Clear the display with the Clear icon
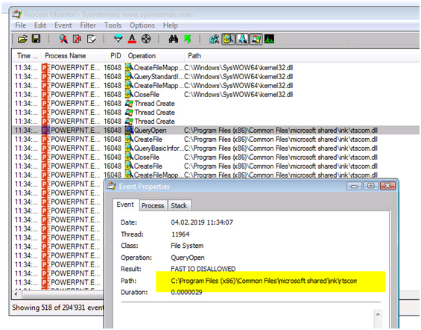This screenshot has height=330, width=421. pos(92,40)
